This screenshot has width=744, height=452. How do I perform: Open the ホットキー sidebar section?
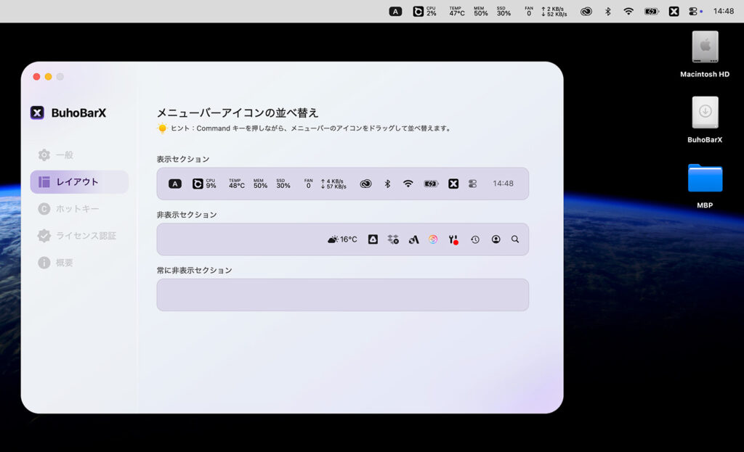(76, 209)
